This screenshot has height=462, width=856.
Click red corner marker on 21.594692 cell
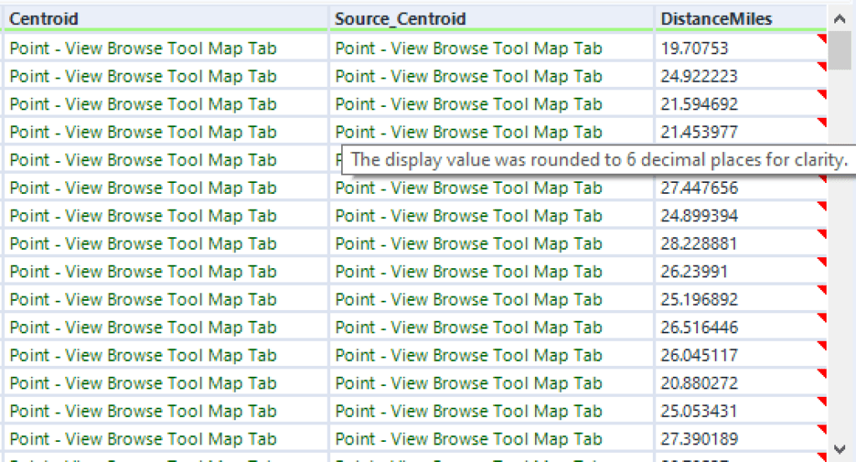pyautogui.click(x=823, y=95)
